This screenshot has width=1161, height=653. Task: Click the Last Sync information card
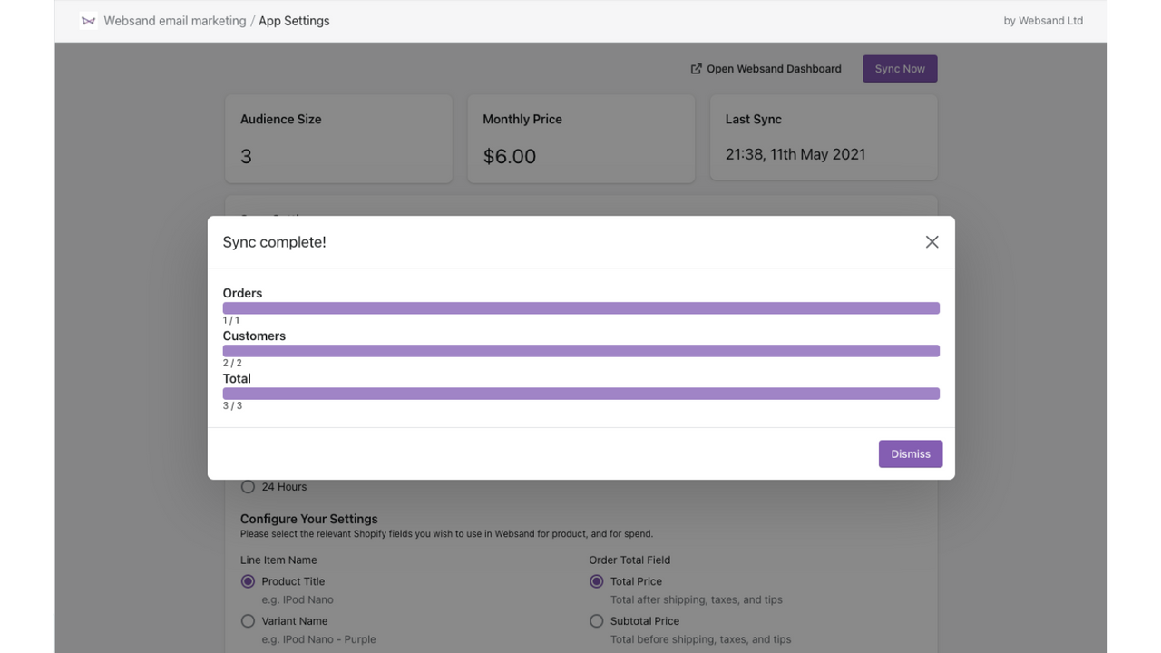(x=823, y=138)
